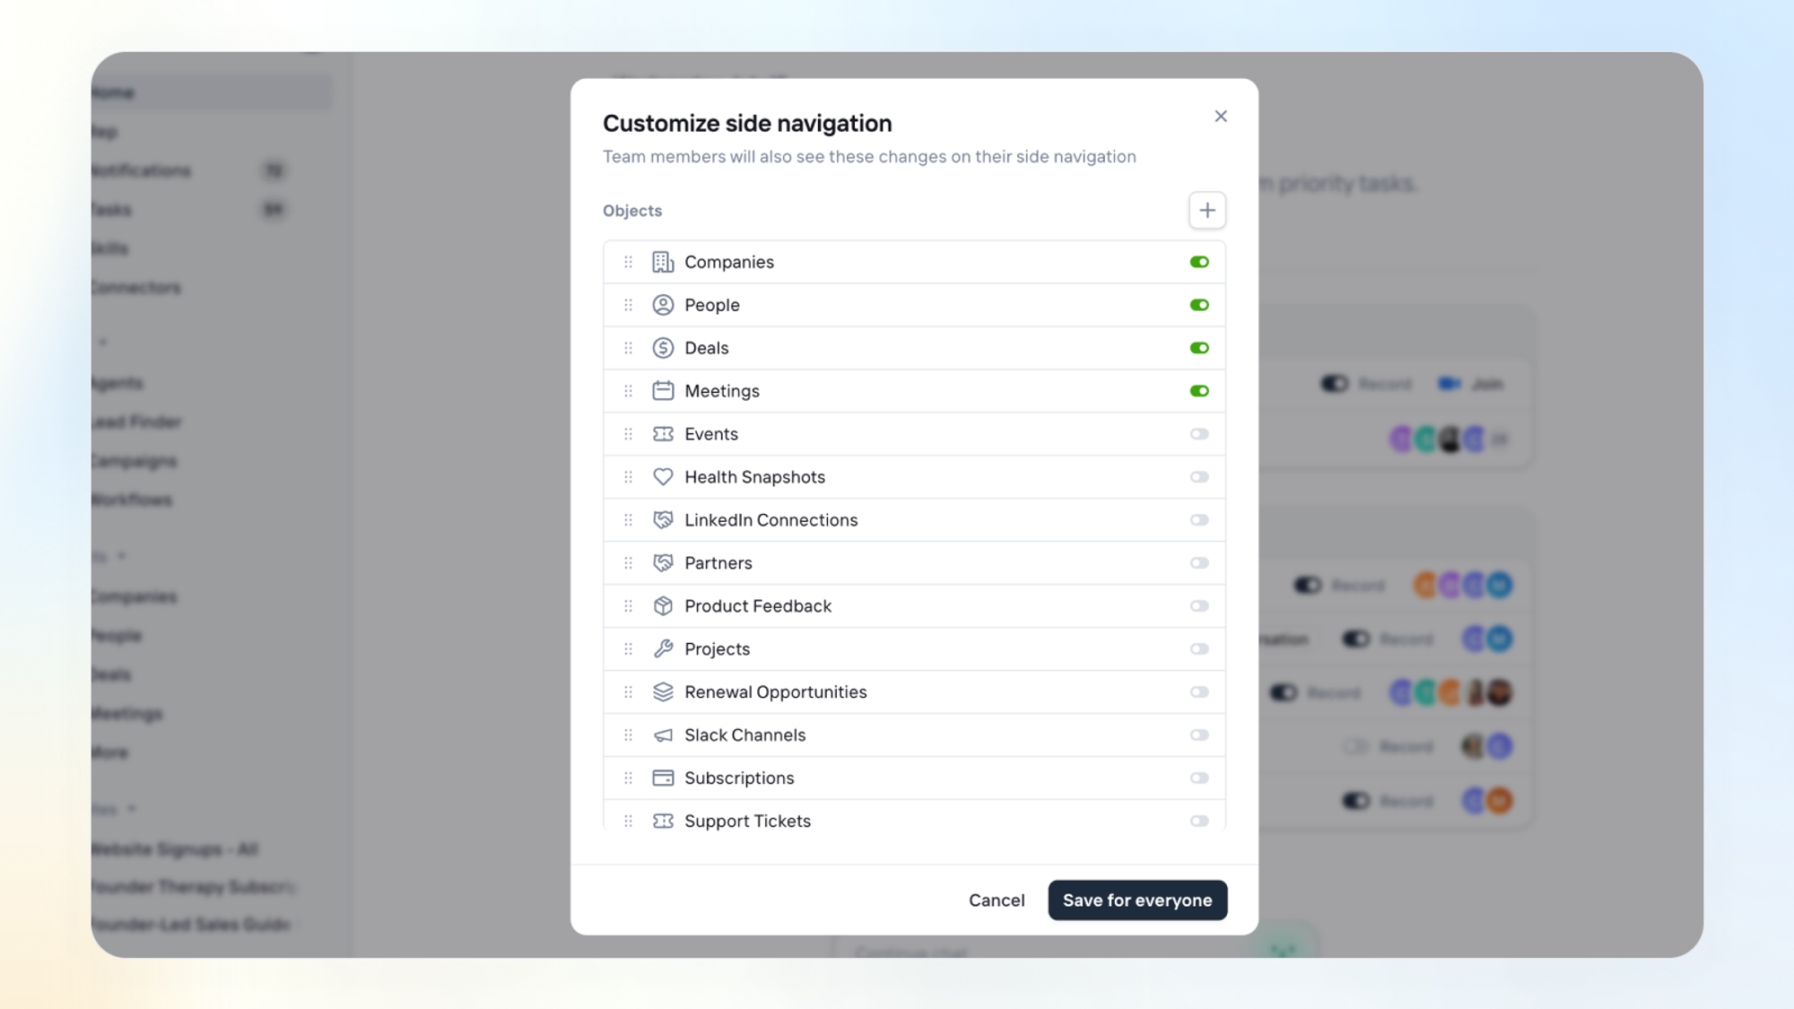Grab the drag handle for Meetings
This screenshot has width=1794, height=1009.
(x=628, y=391)
